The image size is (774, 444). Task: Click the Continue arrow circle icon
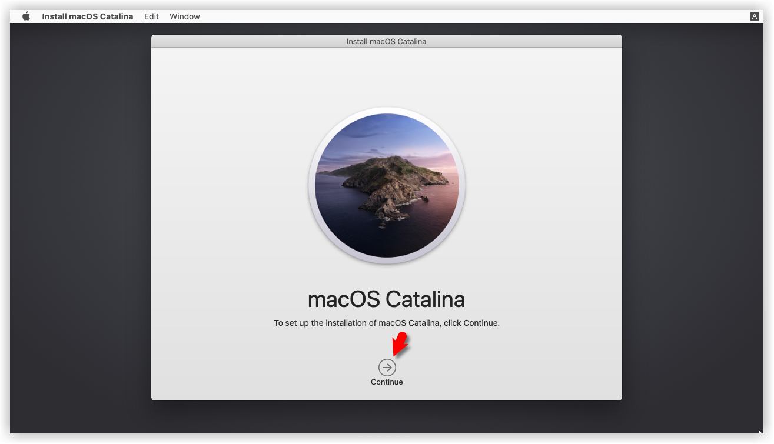tap(387, 368)
